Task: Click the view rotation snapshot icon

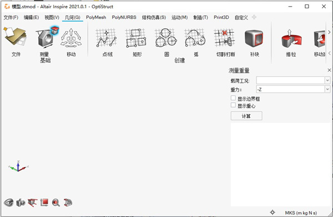Action: (x=33, y=203)
